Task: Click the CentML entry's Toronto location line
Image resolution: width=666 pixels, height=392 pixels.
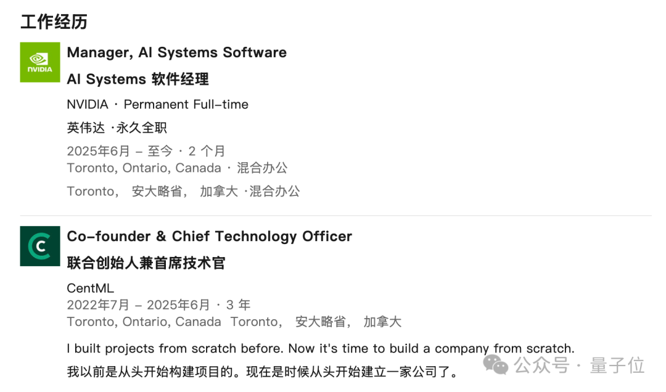Action: coord(234,321)
